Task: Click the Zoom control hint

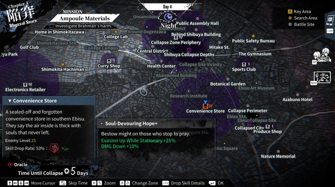Action: 104,183
